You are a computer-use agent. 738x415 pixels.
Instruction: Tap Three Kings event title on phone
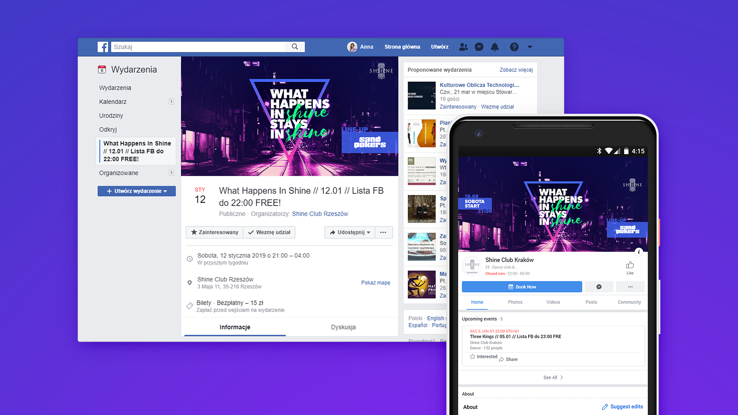pos(515,337)
